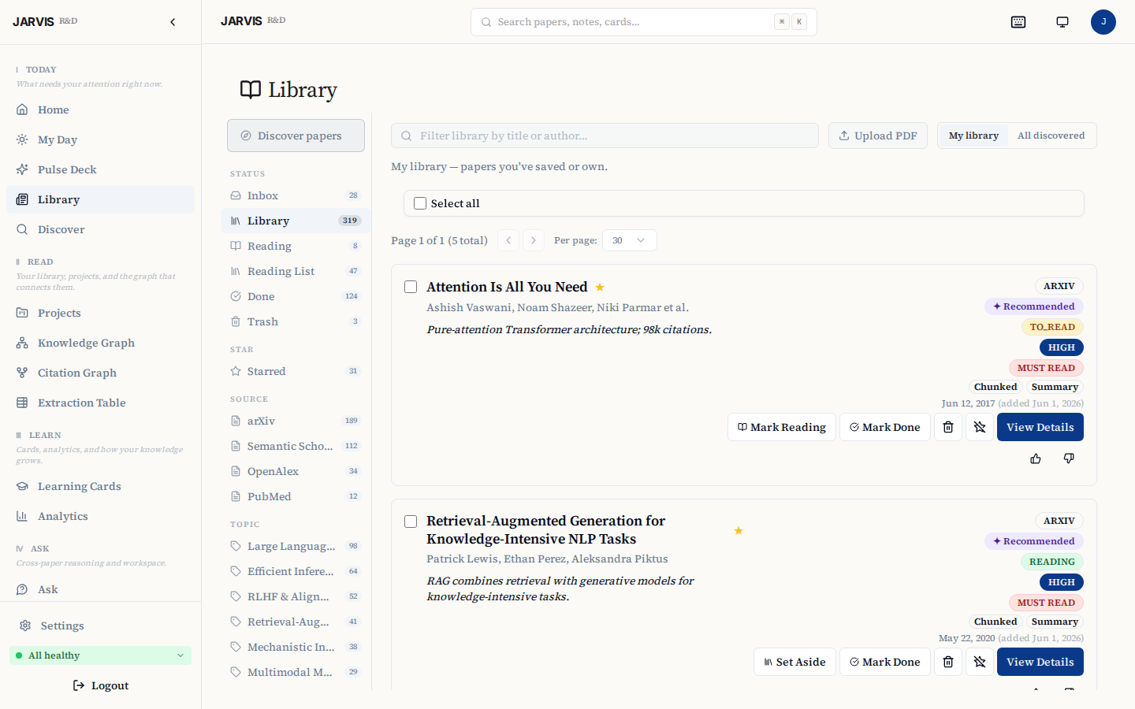Click Set Aside on RAG paper

click(794, 662)
